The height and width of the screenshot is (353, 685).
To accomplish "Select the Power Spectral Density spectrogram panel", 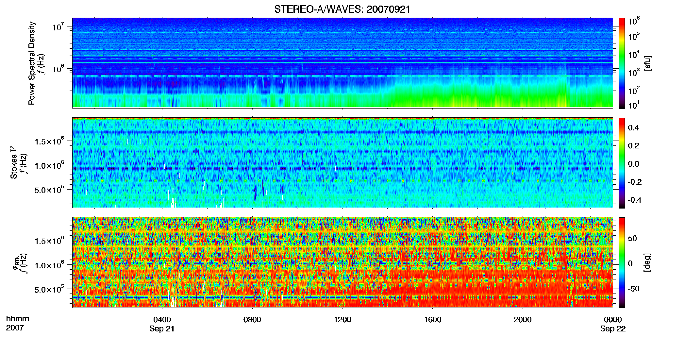I will [x=342, y=62].
